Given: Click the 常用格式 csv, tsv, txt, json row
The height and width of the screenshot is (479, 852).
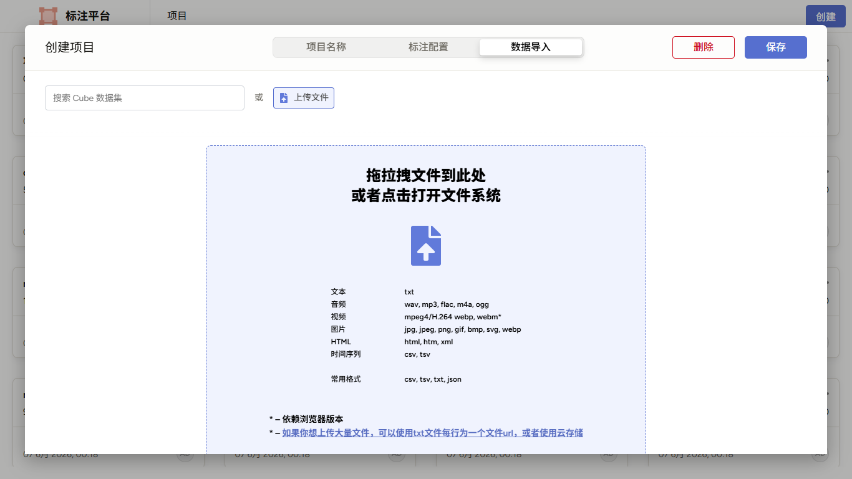Looking at the screenshot, I should (x=396, y=379).
